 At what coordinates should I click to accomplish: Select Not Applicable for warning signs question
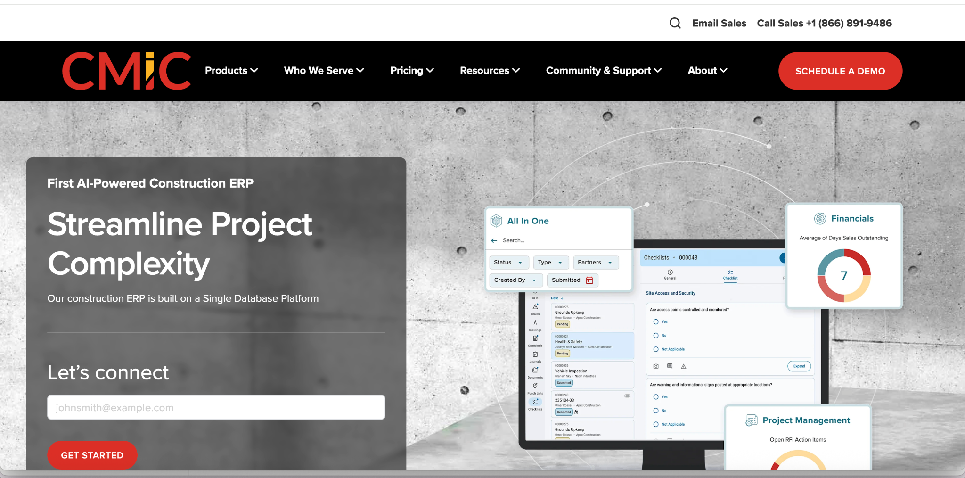656,424
